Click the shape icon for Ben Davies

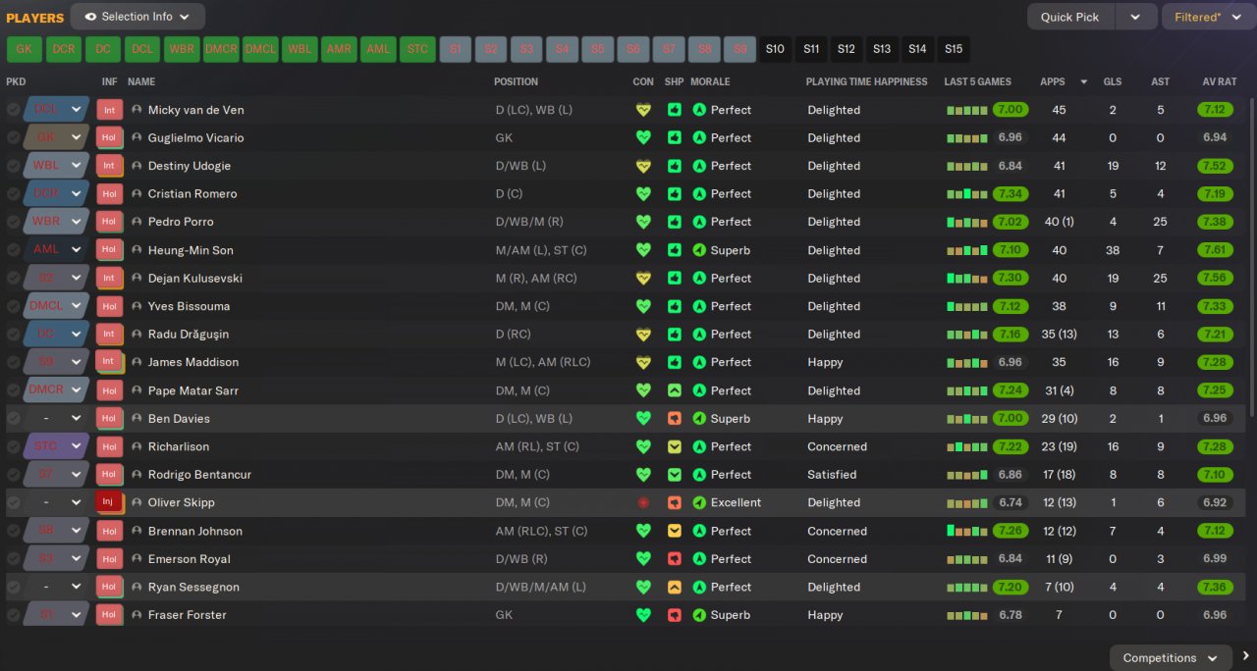click(674, 418)
